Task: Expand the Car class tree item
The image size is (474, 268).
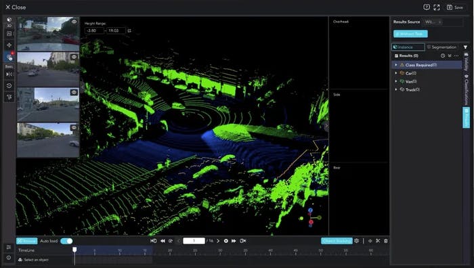Action: (396, 73)
